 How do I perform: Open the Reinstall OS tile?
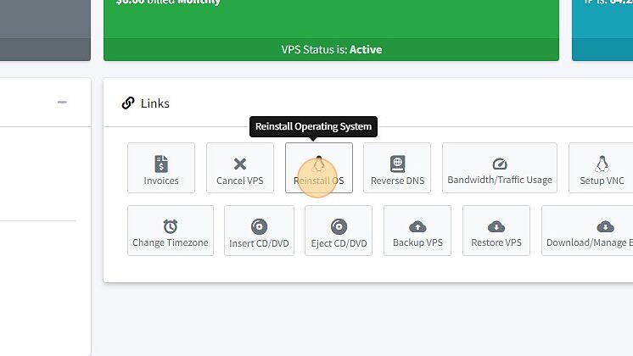pyautogui.click(x=319, y=168)
